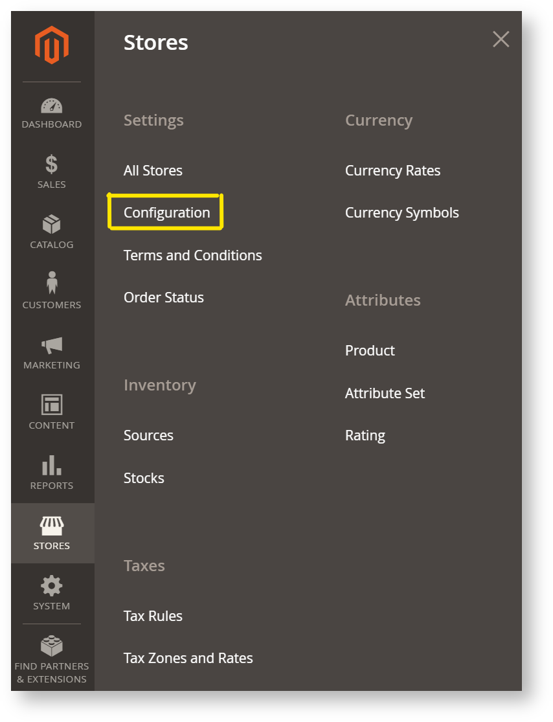
Task: Open the Customers person icon
Action: click(x=52, y=284)
